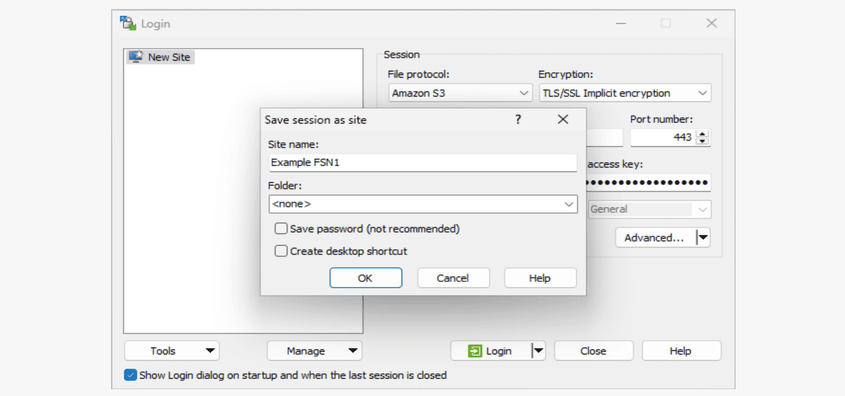845x396 pixels.
Task: Click the Site name input field
Action: [x=422, y=163]
